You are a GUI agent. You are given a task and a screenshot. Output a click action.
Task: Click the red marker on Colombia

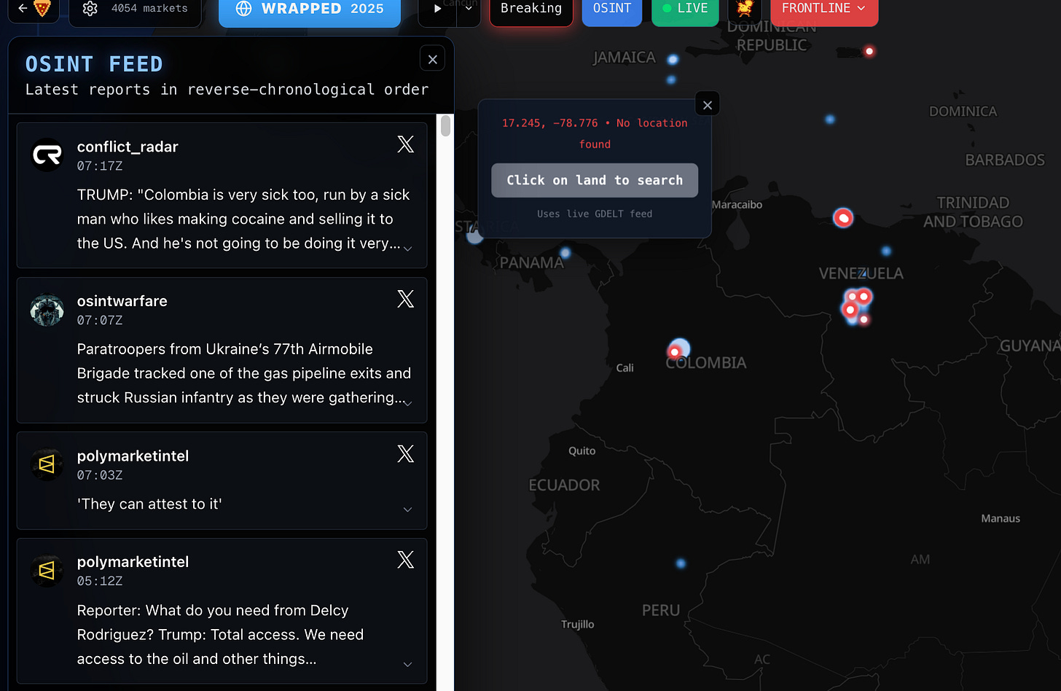pyautogui.click(x=675, y=352)
